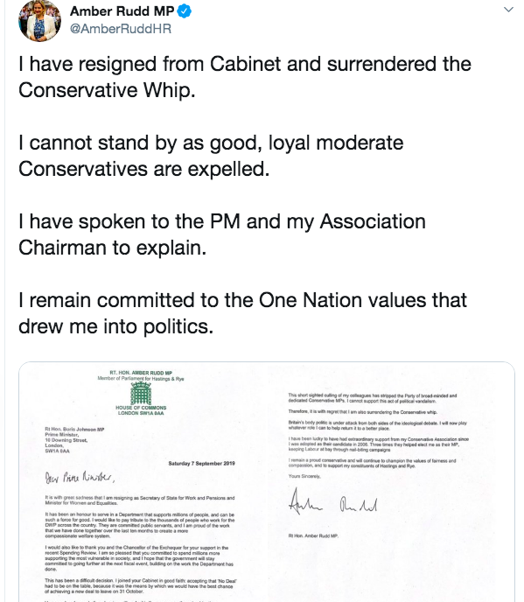The width and height of the screenshot is (524, 602).
Task: Visit the @AmberRuddHR handle link
Action: pos(121,29)
